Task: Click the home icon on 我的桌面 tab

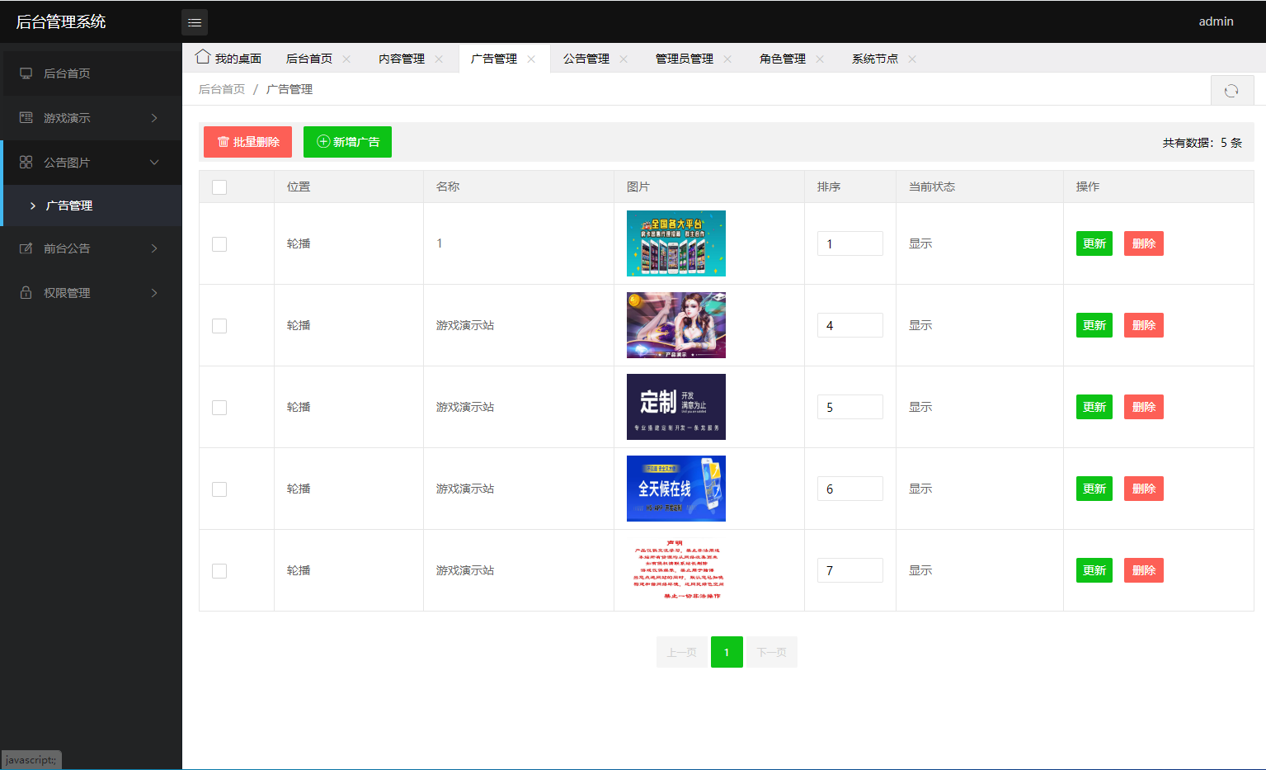Action: coord(202,56)
